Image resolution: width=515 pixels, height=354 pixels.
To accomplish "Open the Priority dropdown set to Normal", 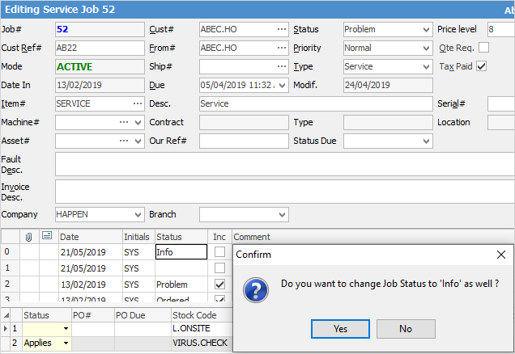I will point(426,48).
